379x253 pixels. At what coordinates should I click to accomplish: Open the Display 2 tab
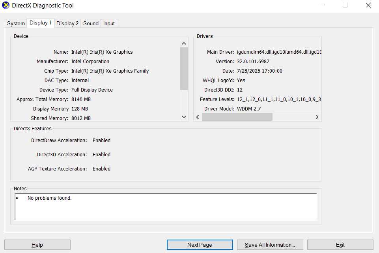67,23
